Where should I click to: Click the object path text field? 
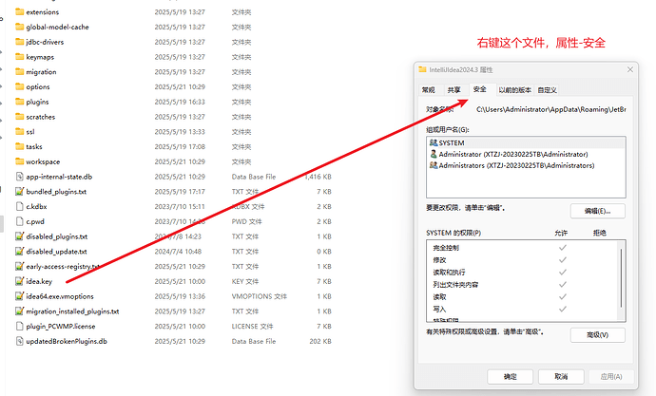tap(551, 109)
